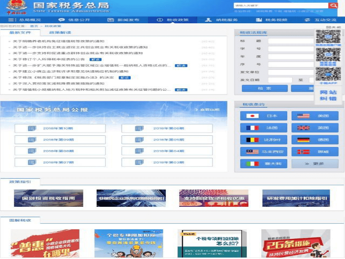Click the exchange-arrows icon beside 互动交流
345x259 pixels.
pyautogui.click(x=307, y=20)
